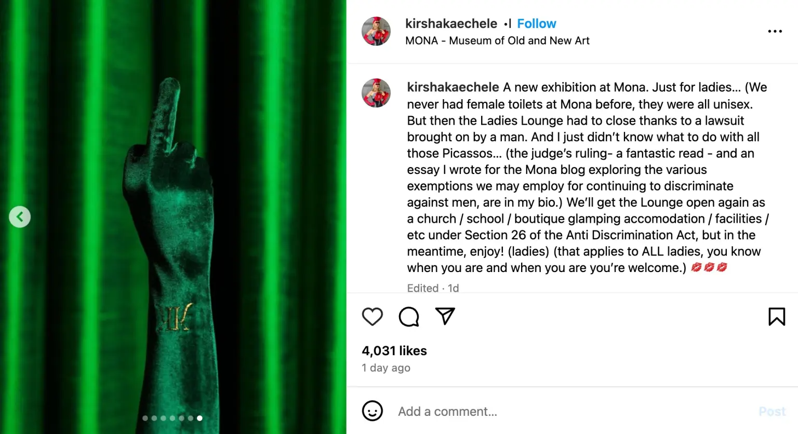Click the header profile avatar
Image resolution: width=798 pixels, height=434 pixels.
point(376,31)
